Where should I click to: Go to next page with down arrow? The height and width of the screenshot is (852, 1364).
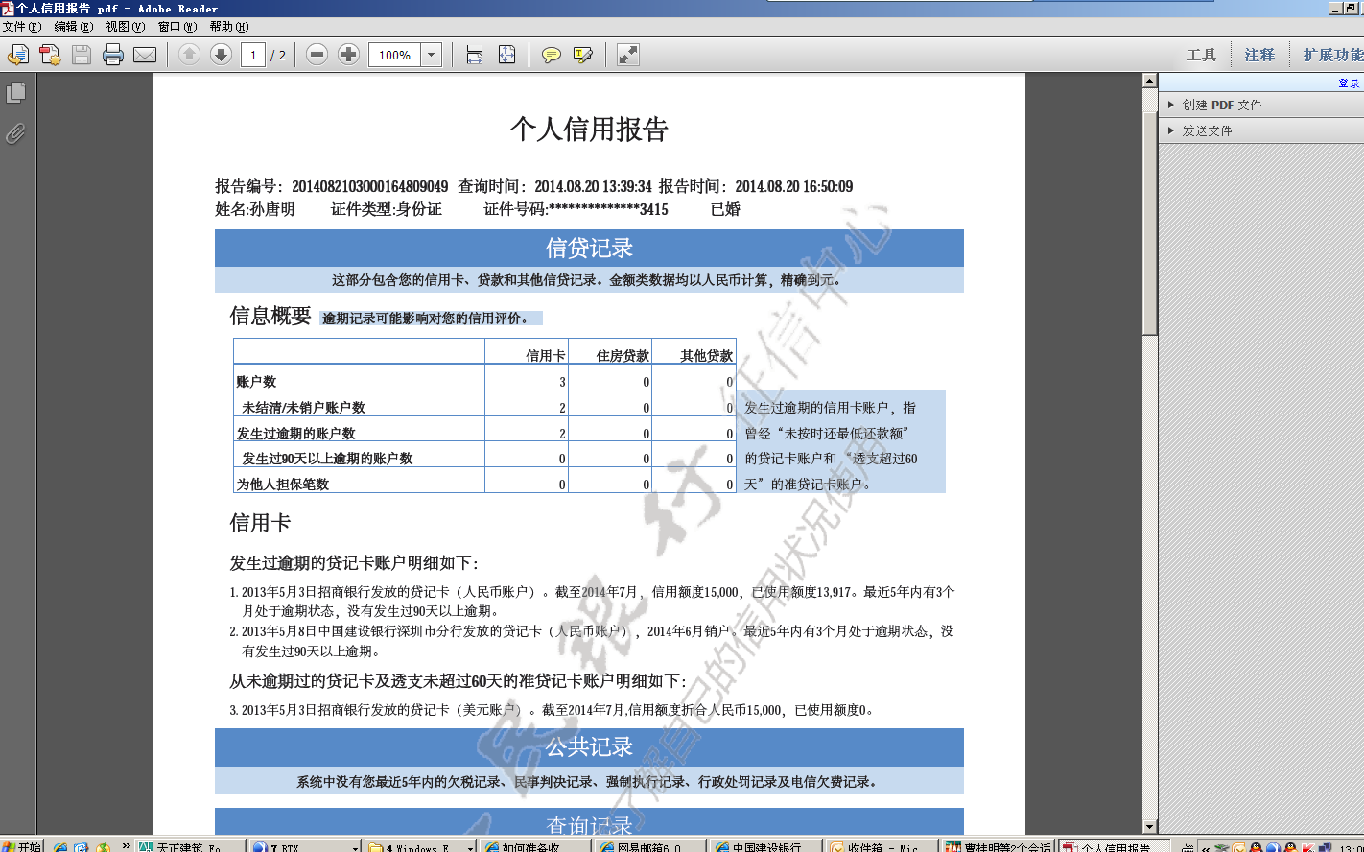(x=221, y=55)
